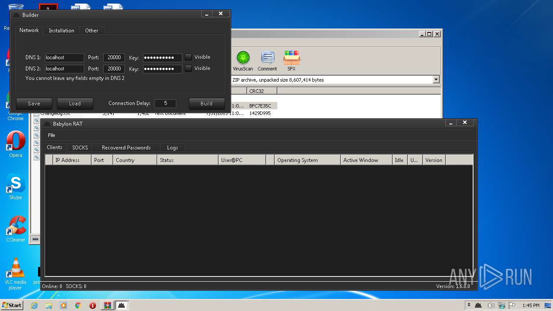Focus the DNS 2 Port field
553x311 pixels.
tap(114, 69)
